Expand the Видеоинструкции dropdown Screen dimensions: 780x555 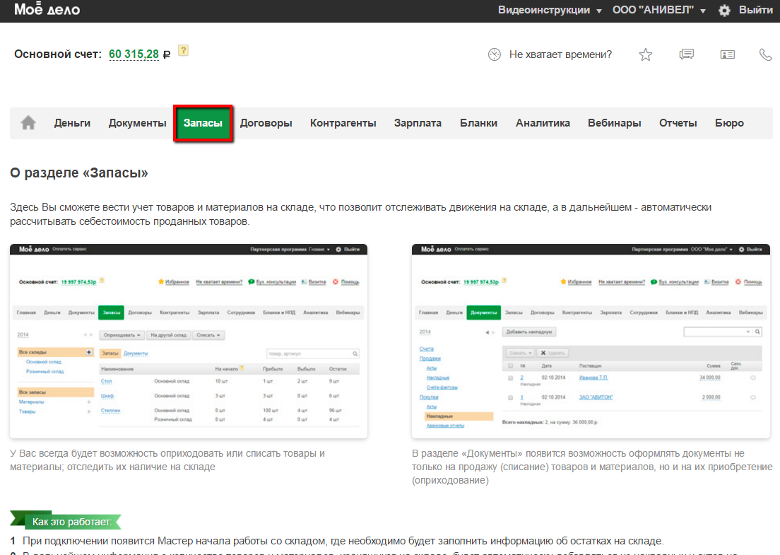550,10
